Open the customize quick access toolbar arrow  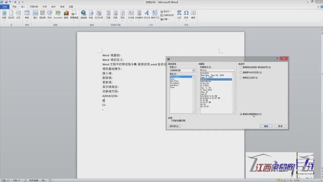click(23, 2)
